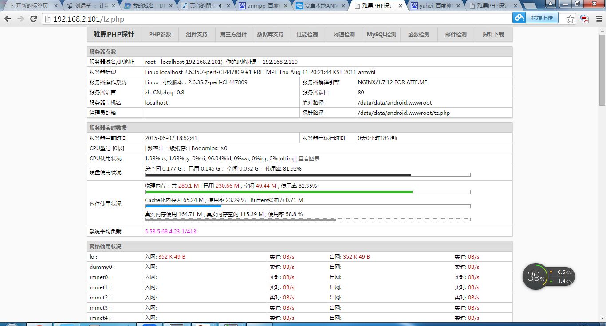Go to 性能检测 section
606x326 pixels.
(x=307, y=35)
